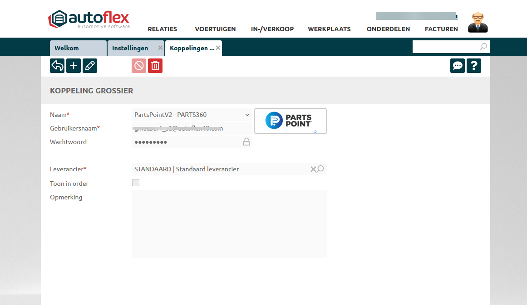Screen dimensions: 527x305
Task: Click the pink cancel icon
Action: (x=139, y=66)
